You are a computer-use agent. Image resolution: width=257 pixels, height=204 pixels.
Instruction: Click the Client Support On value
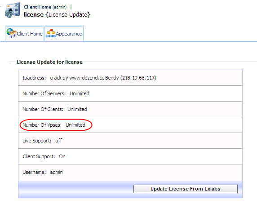click(62, 156)
